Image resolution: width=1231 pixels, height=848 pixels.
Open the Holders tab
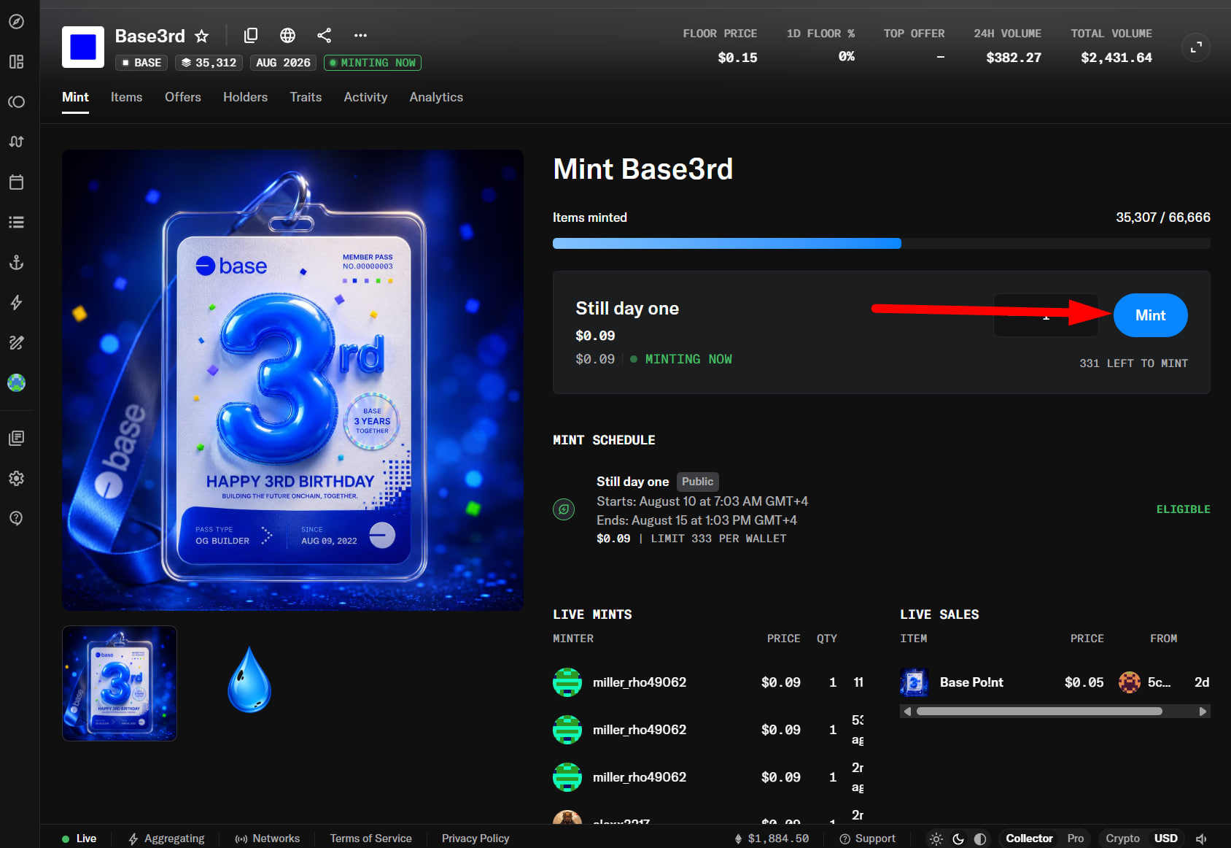pyautogui.click(x=245, y=97)
